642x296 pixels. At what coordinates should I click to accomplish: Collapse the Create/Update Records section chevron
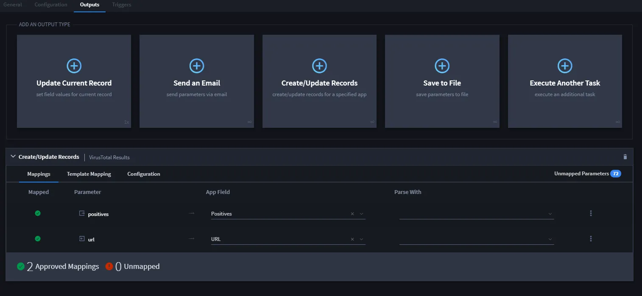point(13,157)
